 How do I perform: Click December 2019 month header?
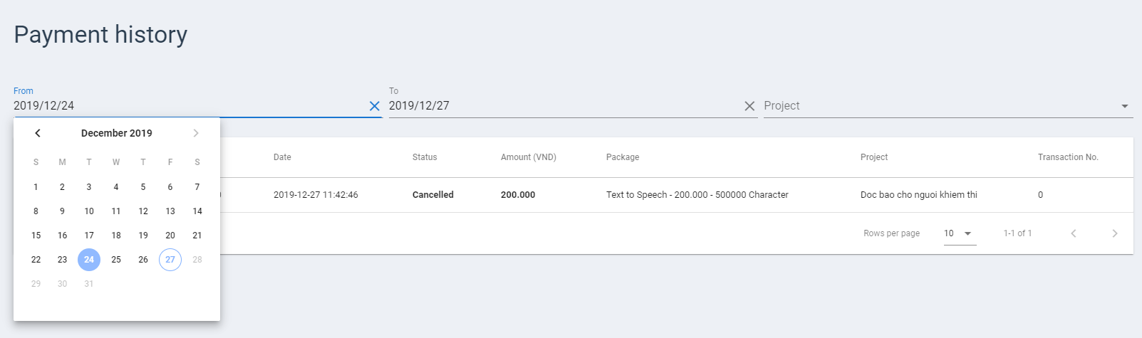click(117, 133)
